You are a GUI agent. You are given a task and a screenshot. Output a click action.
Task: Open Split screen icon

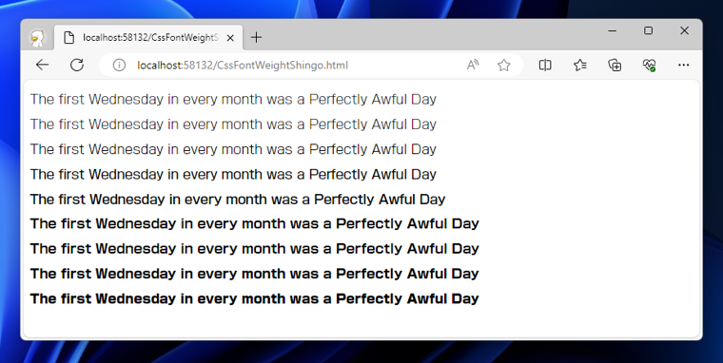[x=545, y=65]
